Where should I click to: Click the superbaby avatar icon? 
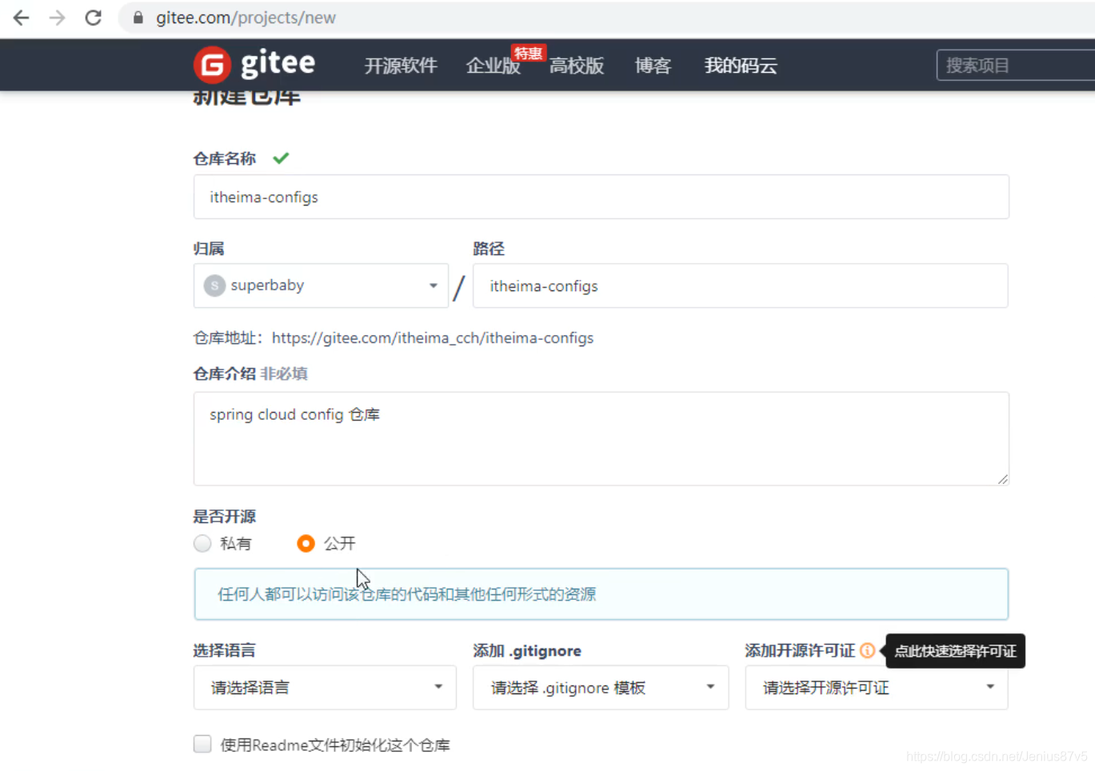pyautogui.click(x=214, y=286)
